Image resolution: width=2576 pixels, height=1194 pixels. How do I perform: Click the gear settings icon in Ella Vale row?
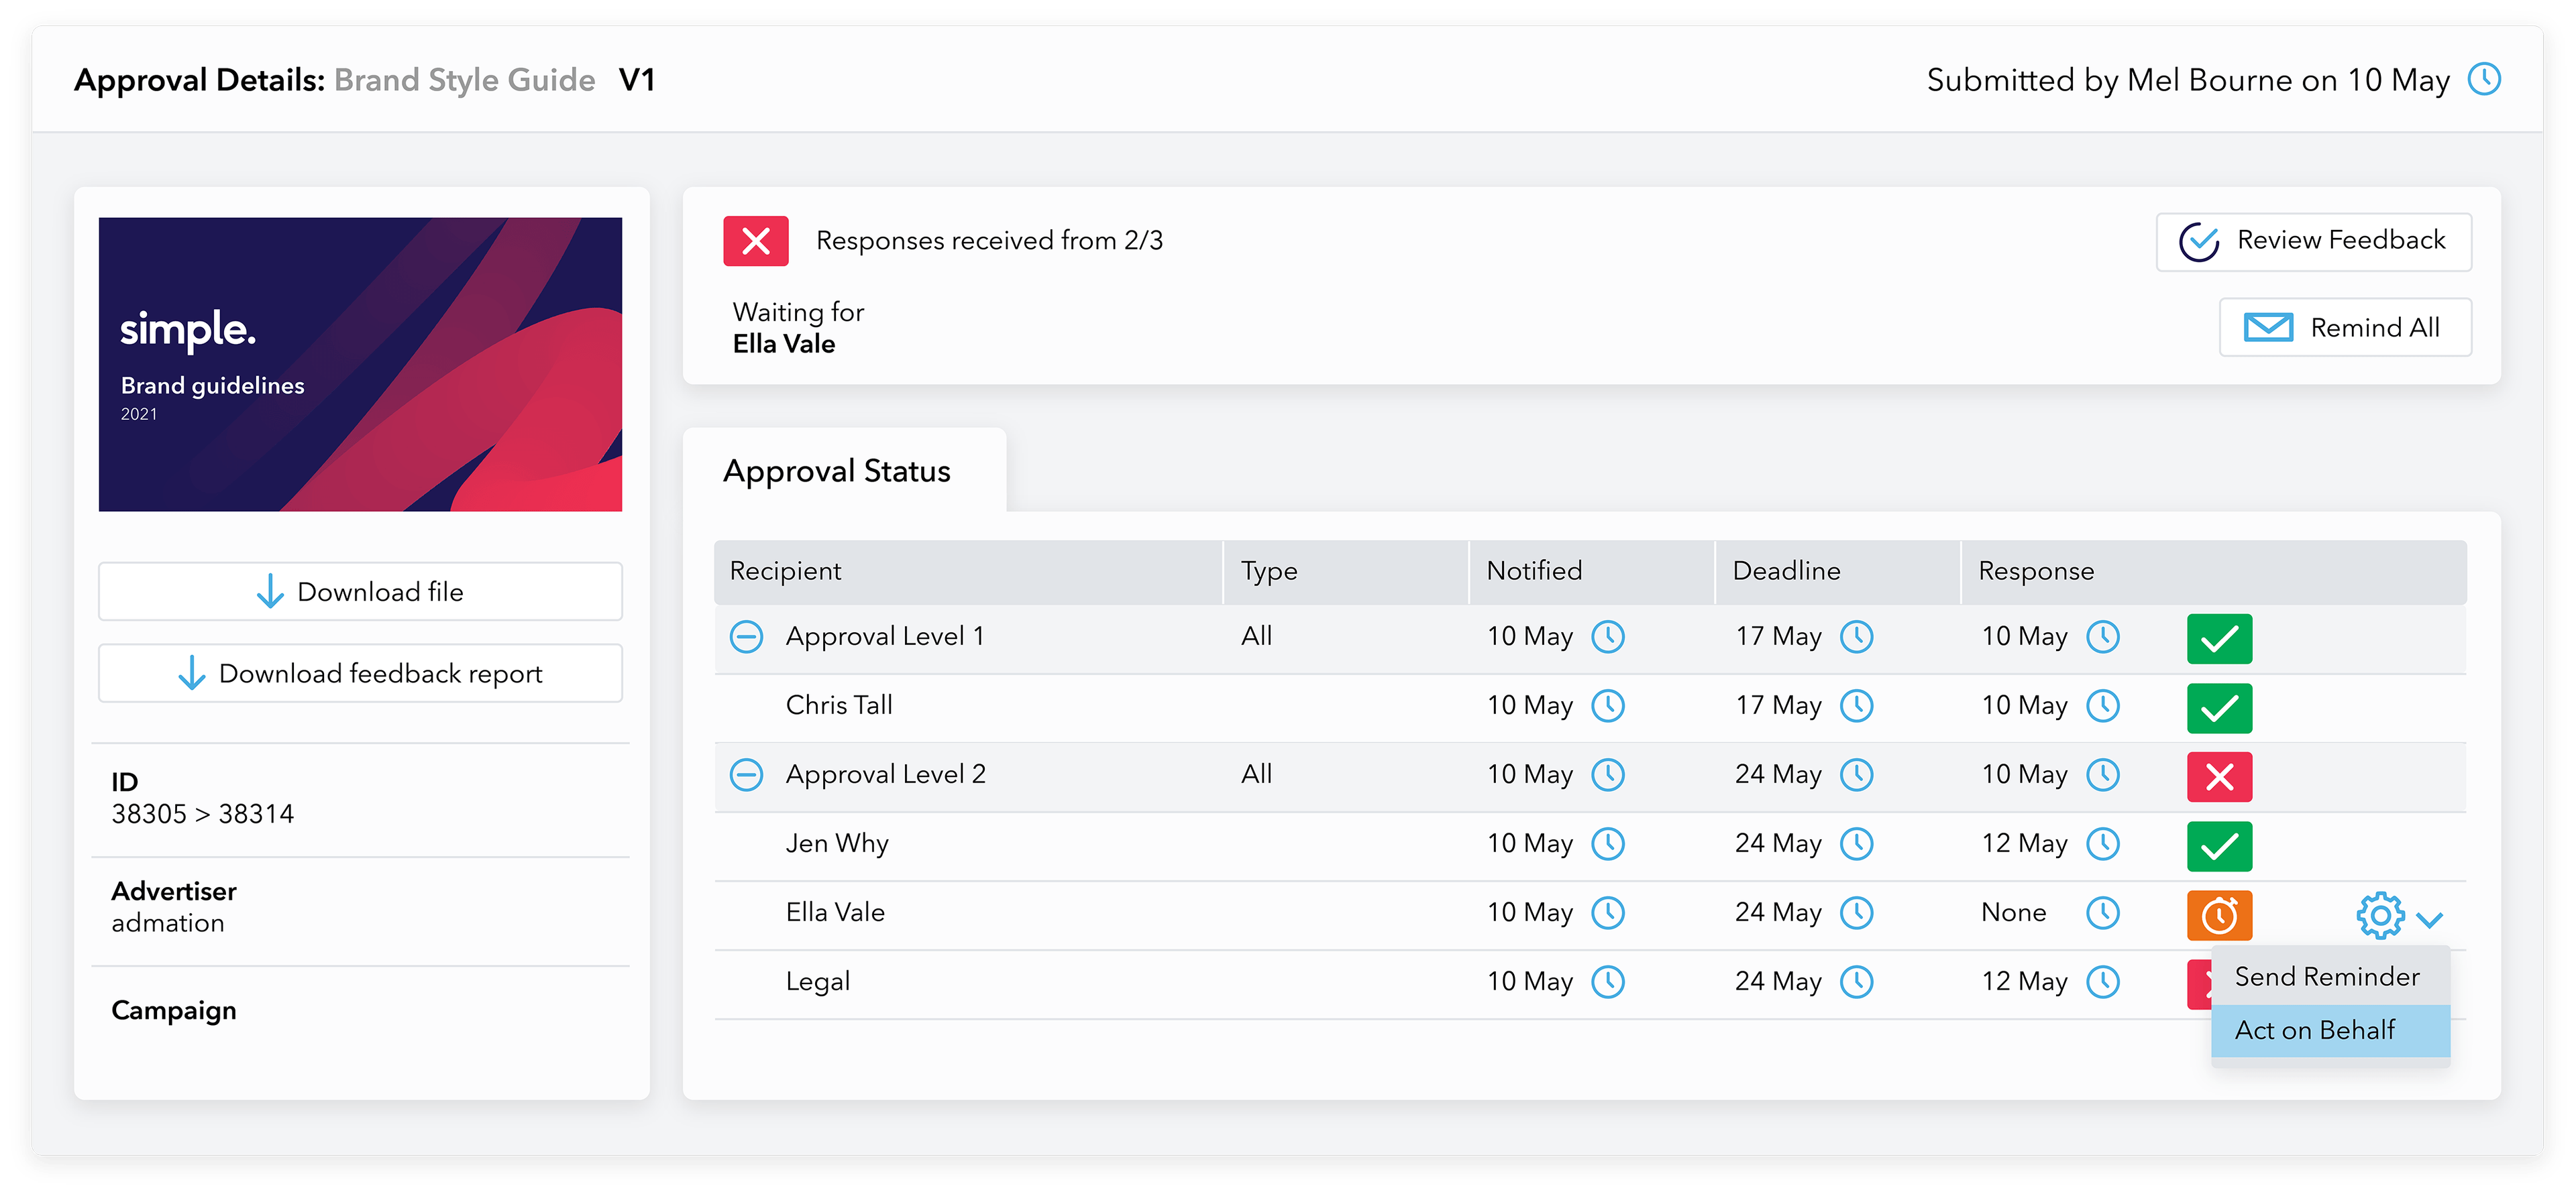pyautogui.click(x=2380, y=914)
